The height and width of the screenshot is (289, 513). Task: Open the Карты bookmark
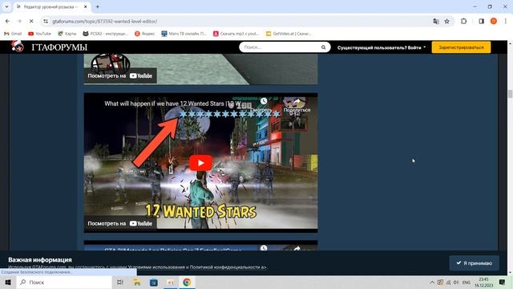(x=67, y=34)
